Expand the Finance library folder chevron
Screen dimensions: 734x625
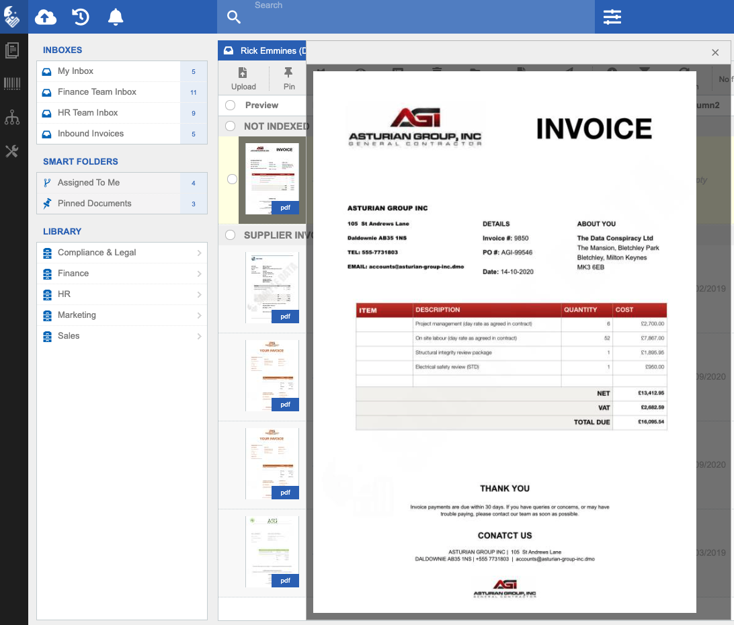tap(200, 274)
